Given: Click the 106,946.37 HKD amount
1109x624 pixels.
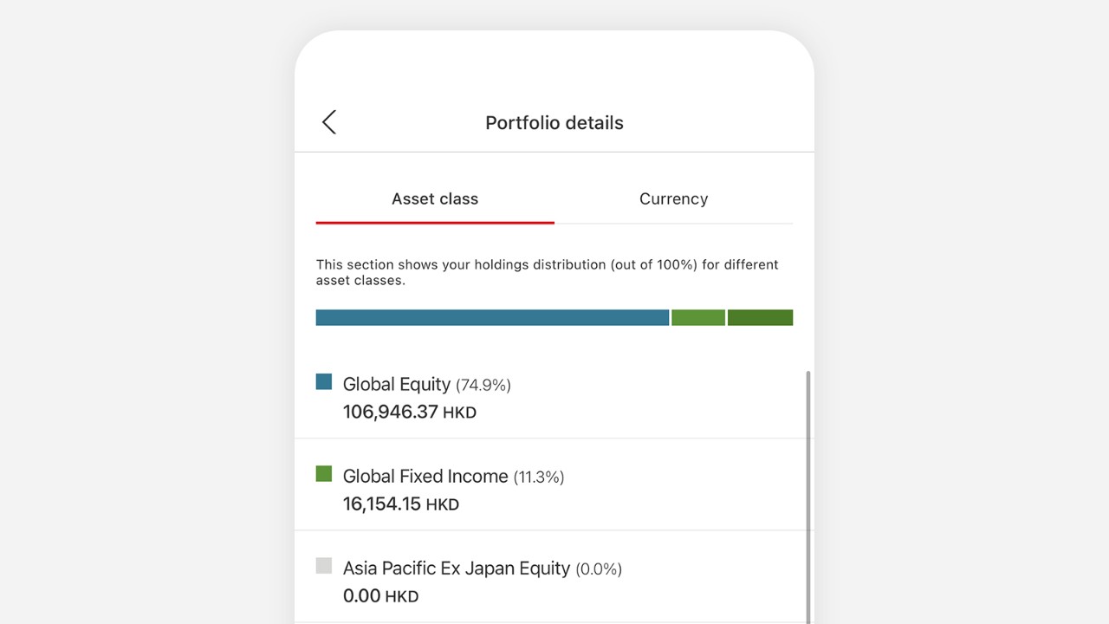Looking at the screenshot, I should [409, 413].
